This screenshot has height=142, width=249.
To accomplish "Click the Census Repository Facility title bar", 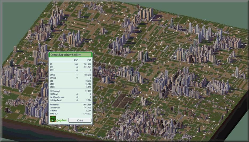I will 71,55.
